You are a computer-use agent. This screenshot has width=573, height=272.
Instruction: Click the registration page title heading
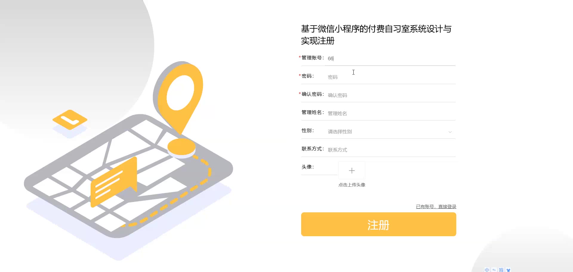click(376, 35)
